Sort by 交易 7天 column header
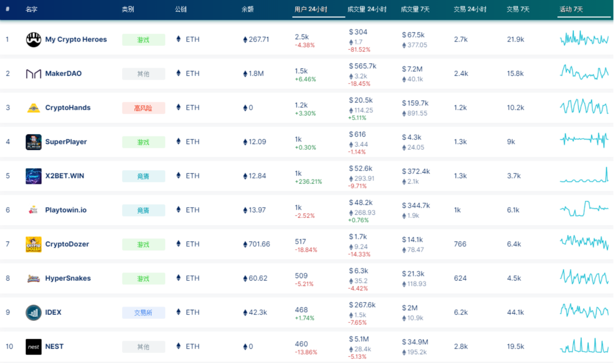The height and width of the screenshot is (363, 614). pos(518,9)
